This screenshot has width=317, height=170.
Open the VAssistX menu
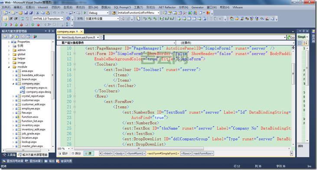pyautogui.click(x=43, y=7)
